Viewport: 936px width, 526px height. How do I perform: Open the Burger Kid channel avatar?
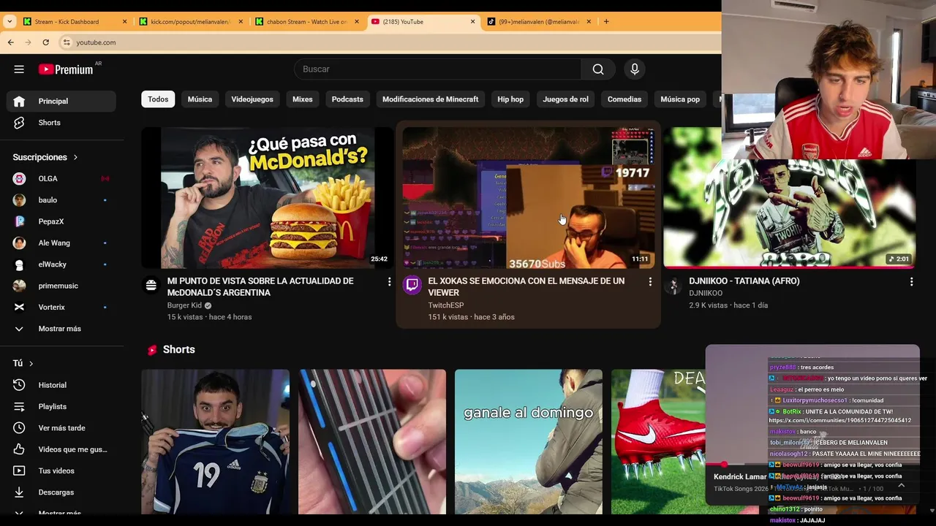coord(151,286)
